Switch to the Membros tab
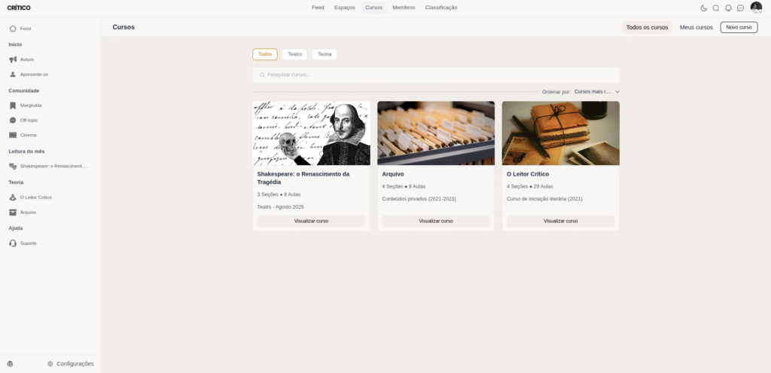This screenshot has width=771, height=373. tap(404, 8)
